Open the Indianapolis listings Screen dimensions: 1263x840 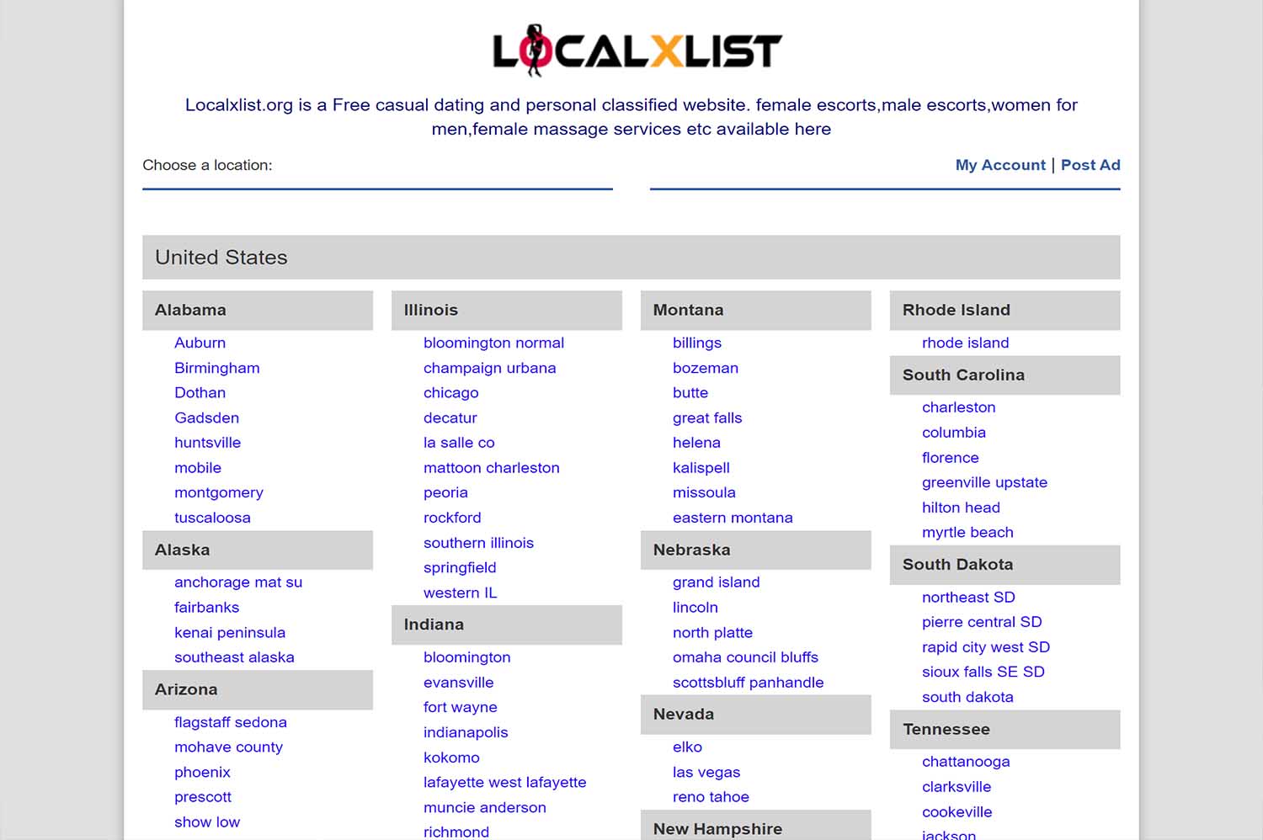pos(466,732)
